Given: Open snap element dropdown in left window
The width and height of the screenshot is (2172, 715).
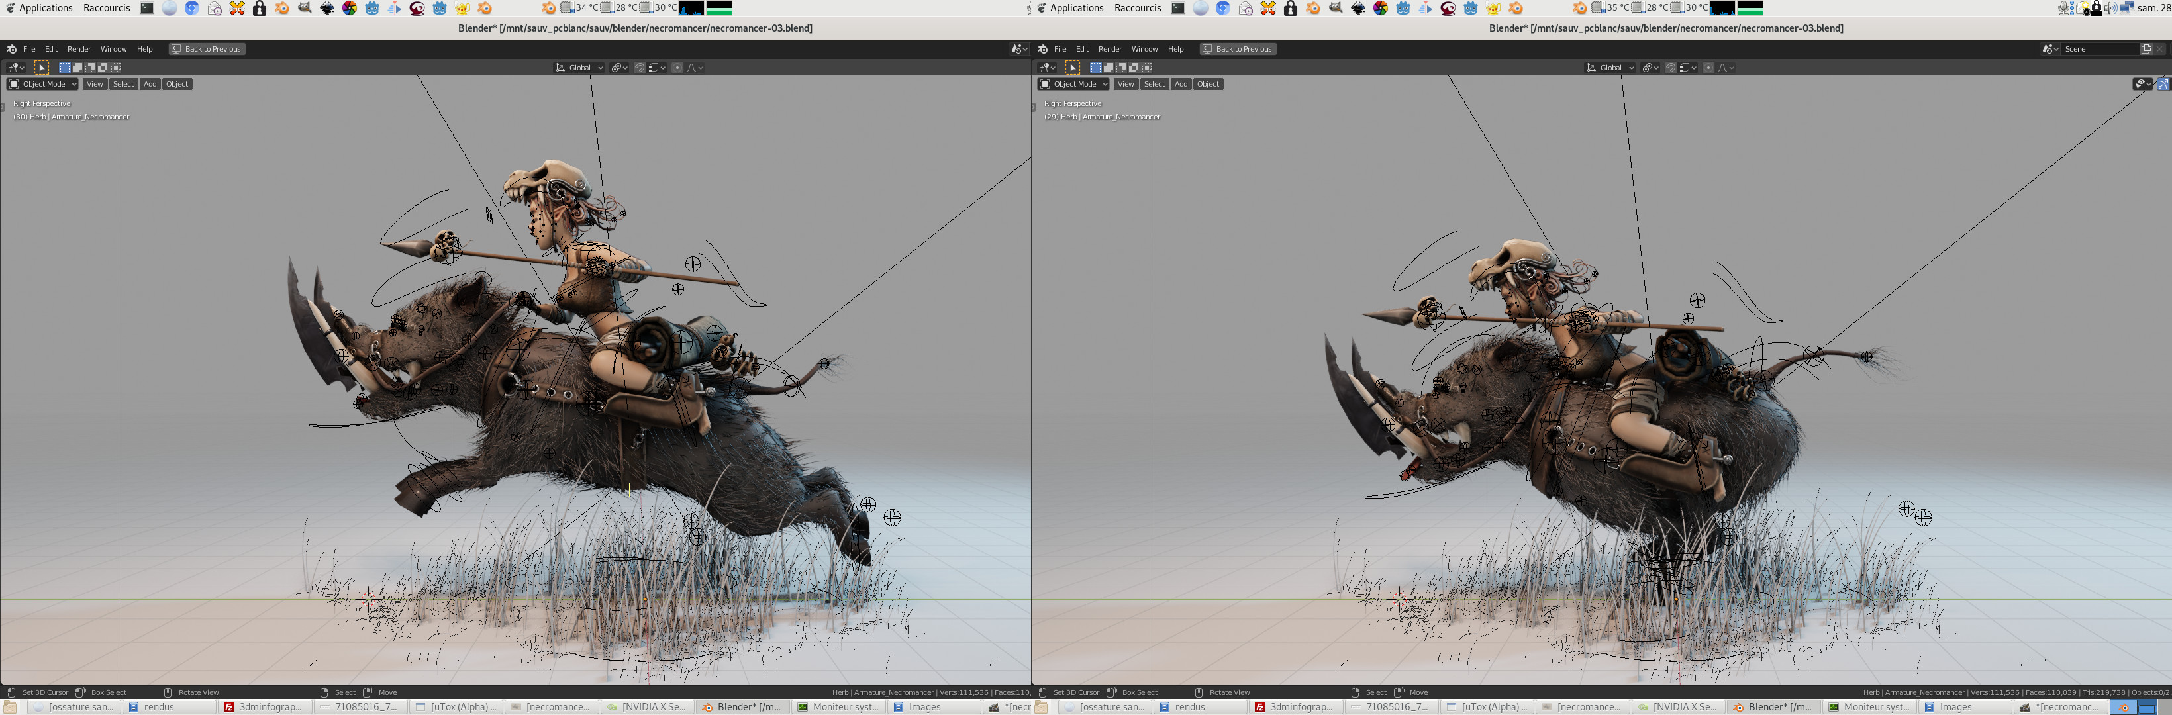Looking at the screenshot, I should click(657, 68).
